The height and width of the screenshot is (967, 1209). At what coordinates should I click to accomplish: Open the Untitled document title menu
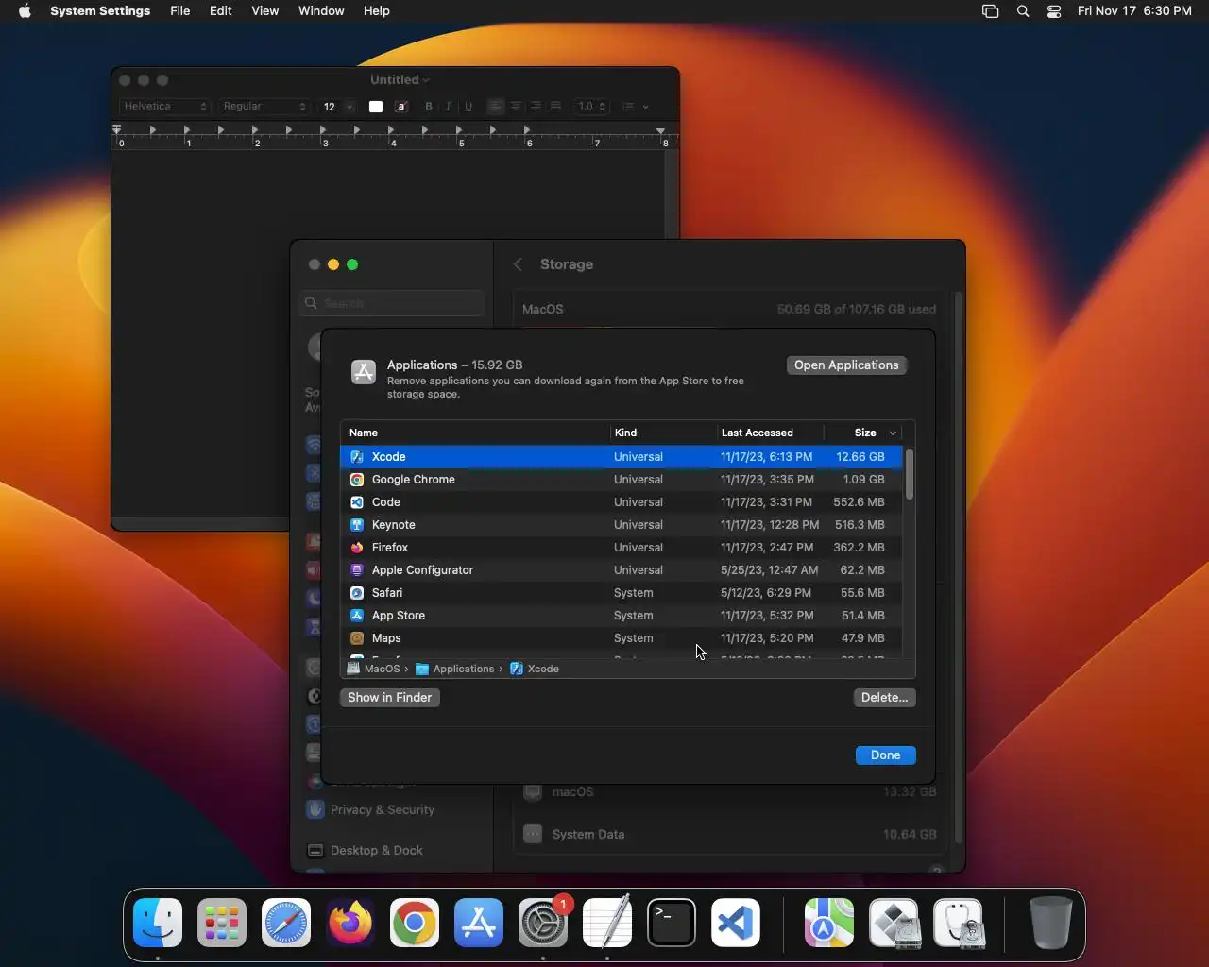400,80
